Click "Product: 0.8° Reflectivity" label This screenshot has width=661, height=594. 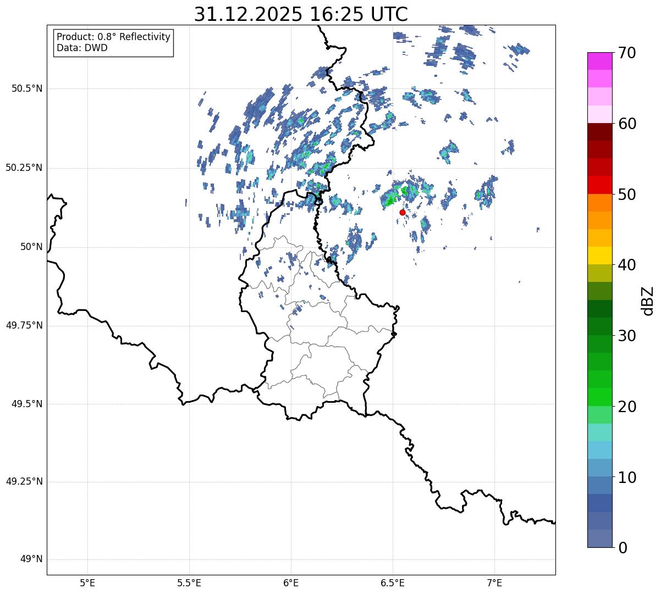click(x=114, y=37)
